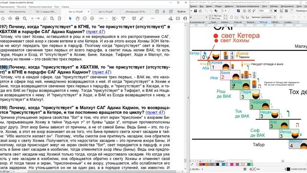
Task: Open CorelDRAW's Растровые изображения menu
Action: [x=248, y=6]
